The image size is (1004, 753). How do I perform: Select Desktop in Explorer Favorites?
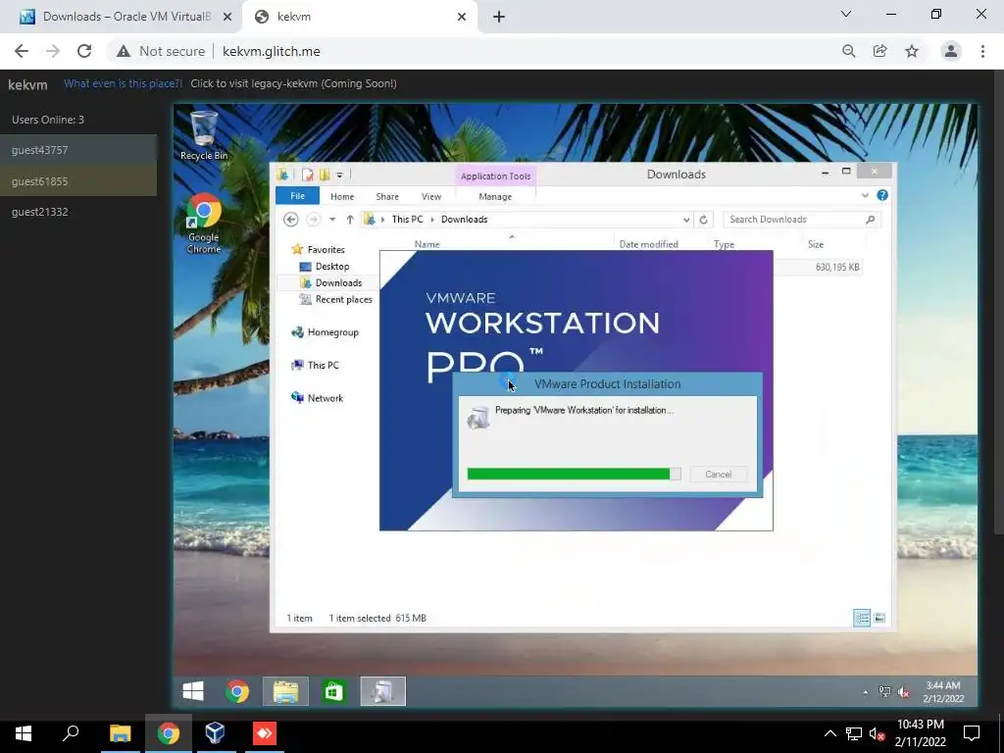[324, 267]
